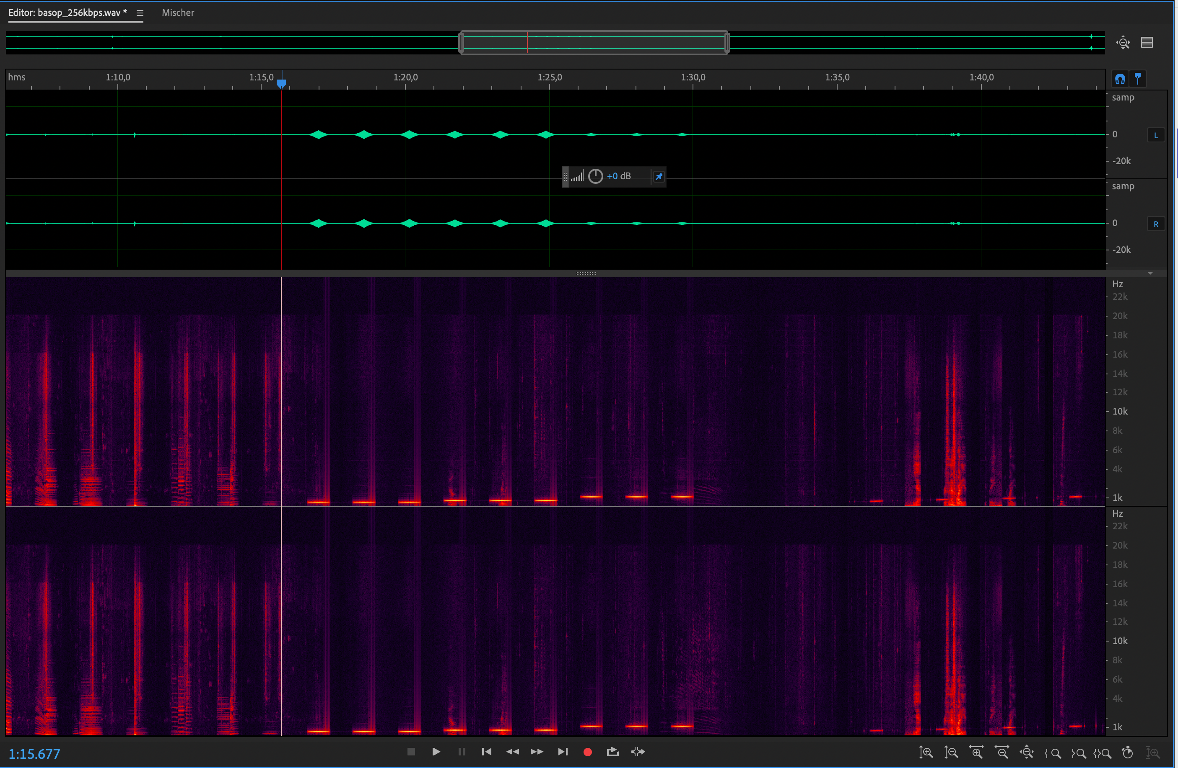Click Zoom Out Time icon
Image resolution: width=1178 pixels, height=768 pixels.
pos(1002,752)
